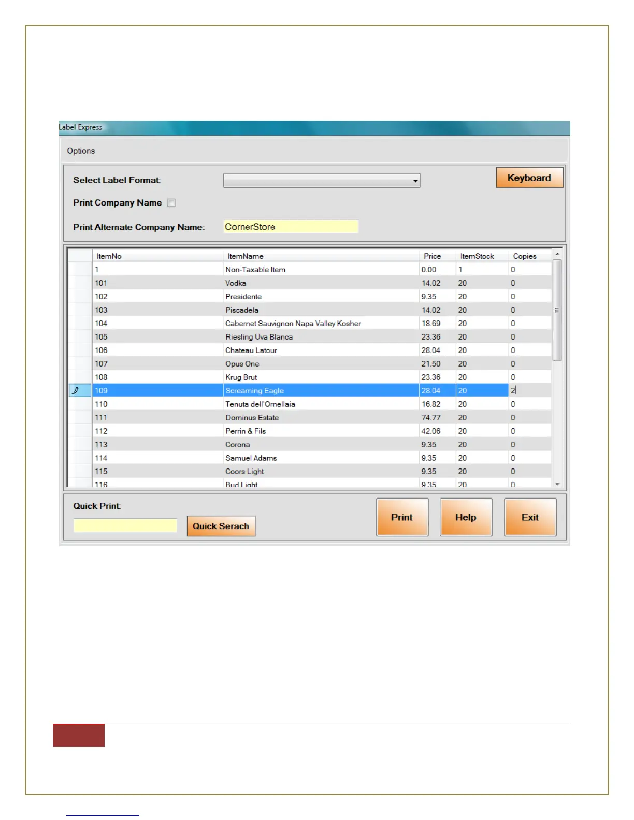Click ItemNo 111 cell

coord(158,418)
